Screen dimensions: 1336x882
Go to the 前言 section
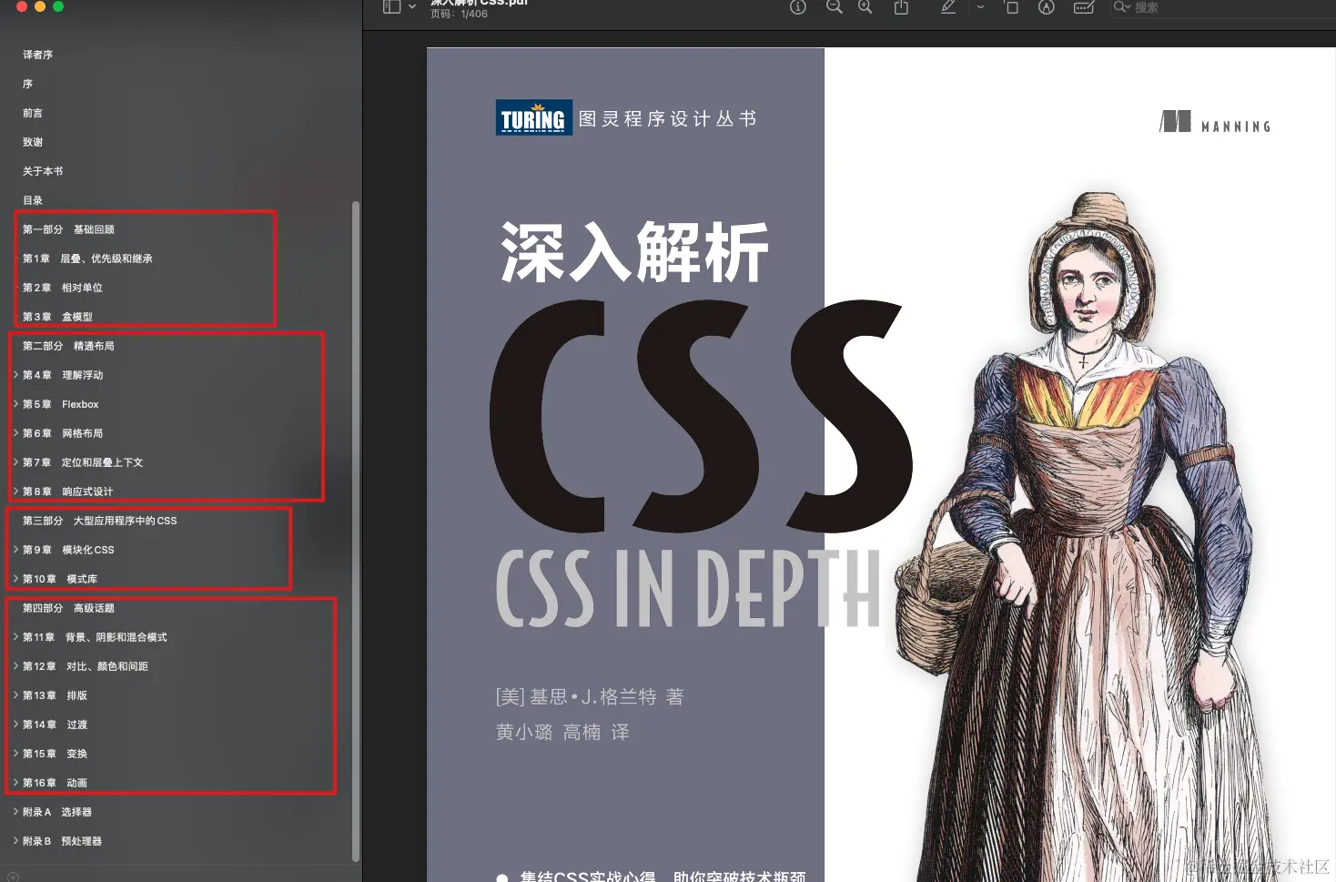[x=33, y=113]
